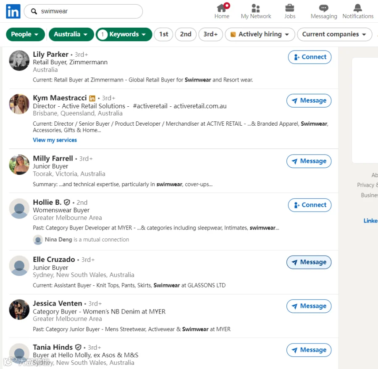Click Hollie B.'s default avatar
Screen dimensions: 378x369
19,208
